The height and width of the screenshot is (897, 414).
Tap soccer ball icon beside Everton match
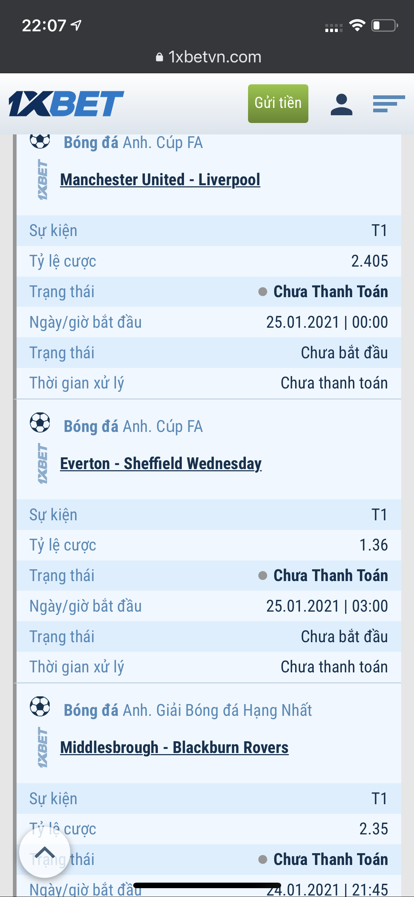[40, 422]
